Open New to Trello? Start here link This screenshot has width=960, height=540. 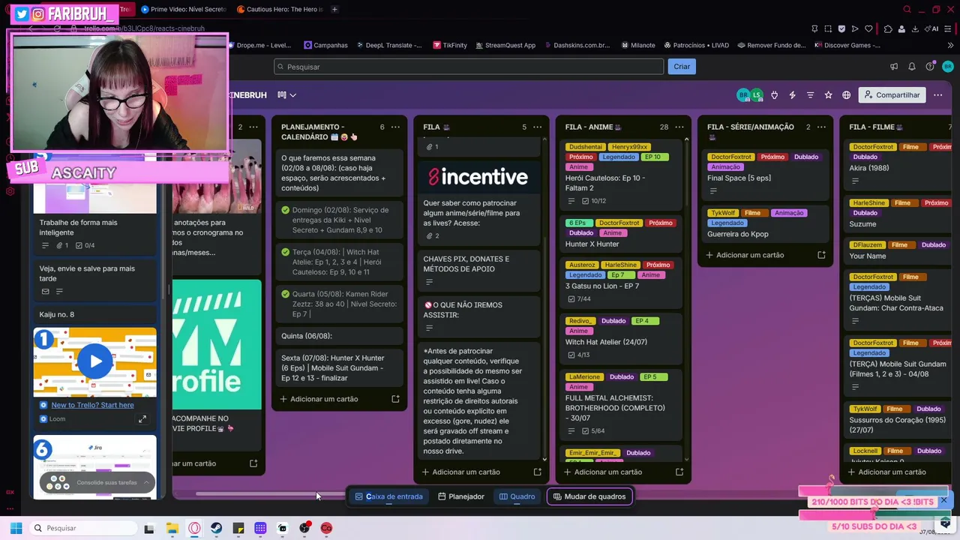[x=92, y=405]
